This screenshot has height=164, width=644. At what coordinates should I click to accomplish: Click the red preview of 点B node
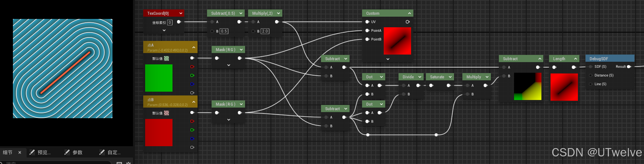click(159, 133)
